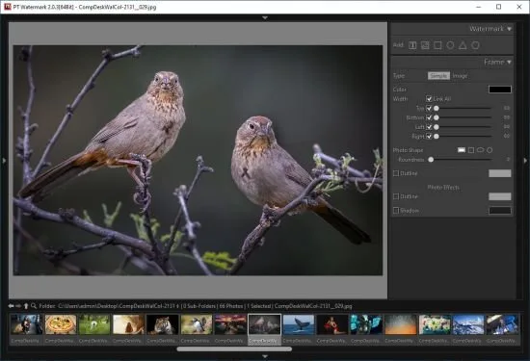Toggle the Top width checkbox
530x361 pixels.
[x=429, y=109]
